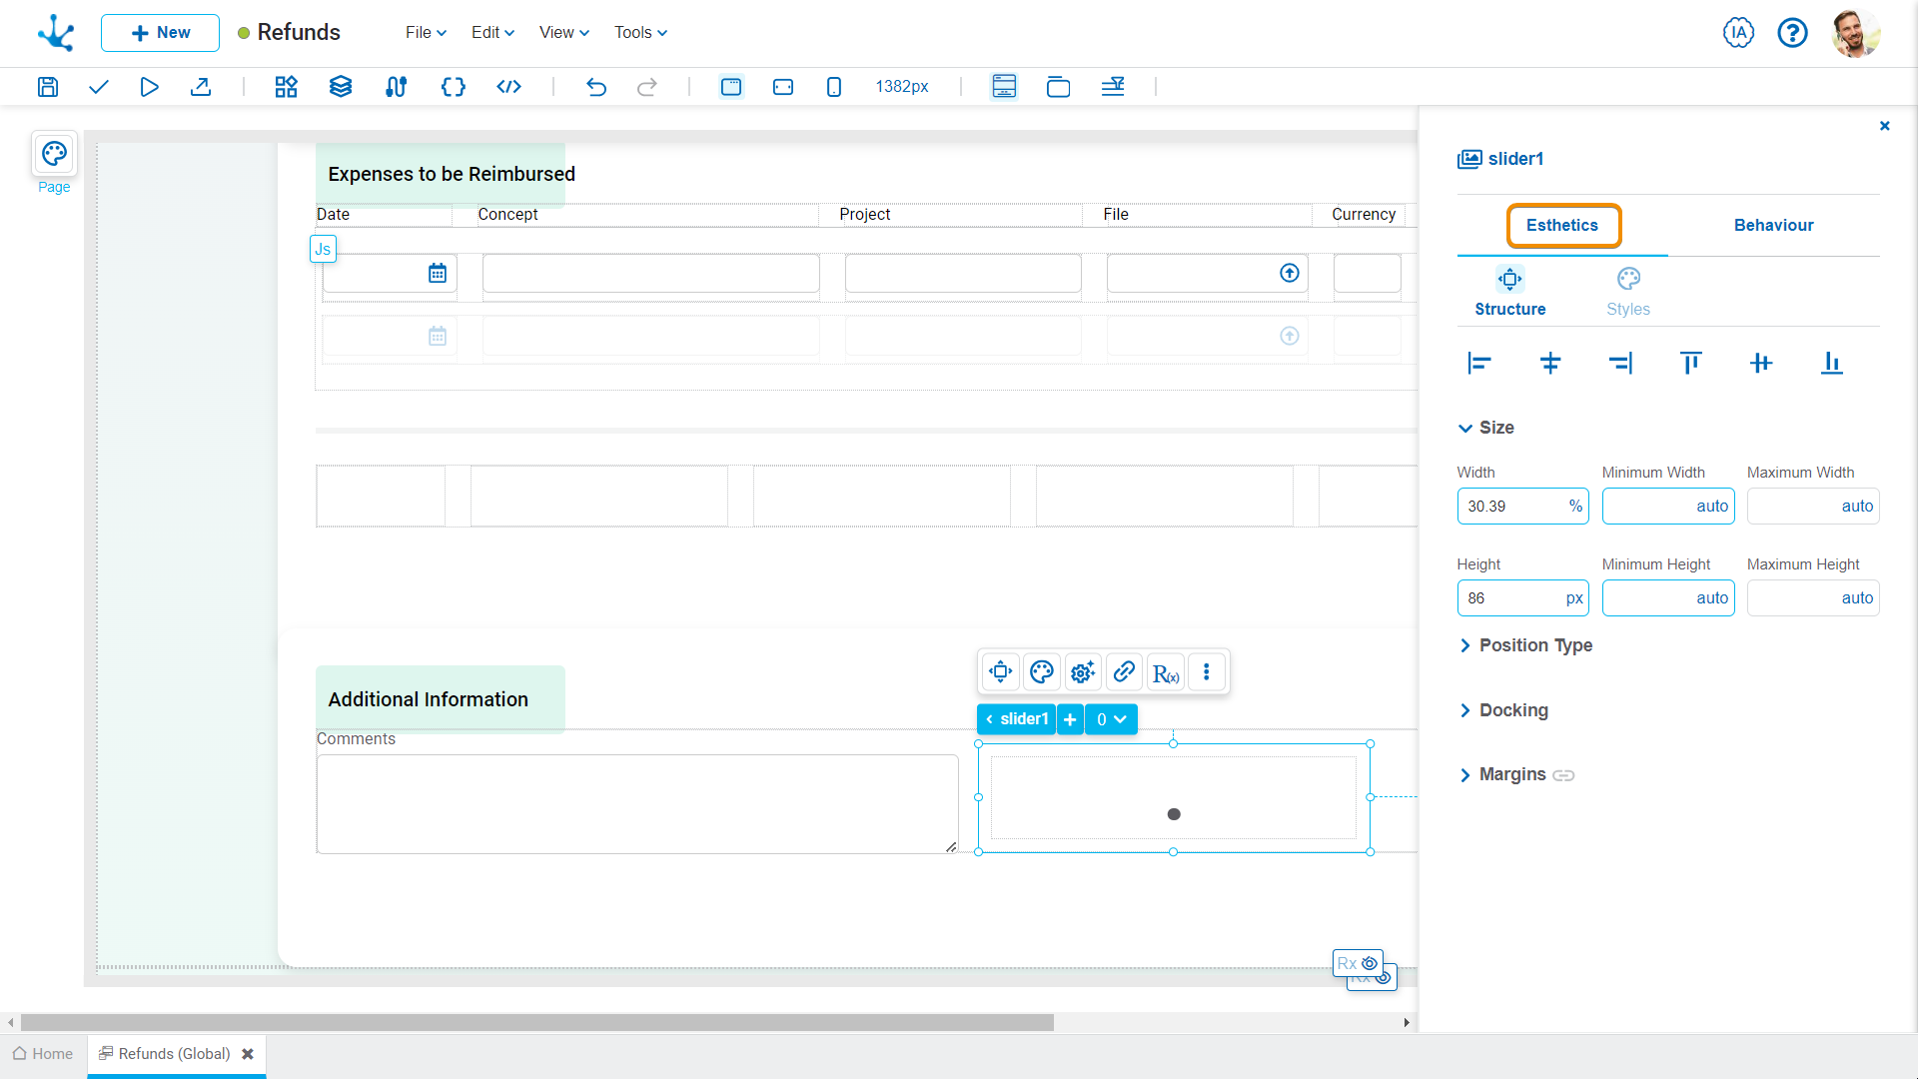Click the Undo arrow
1918x1079 pixels.
[x=596, y=87]
